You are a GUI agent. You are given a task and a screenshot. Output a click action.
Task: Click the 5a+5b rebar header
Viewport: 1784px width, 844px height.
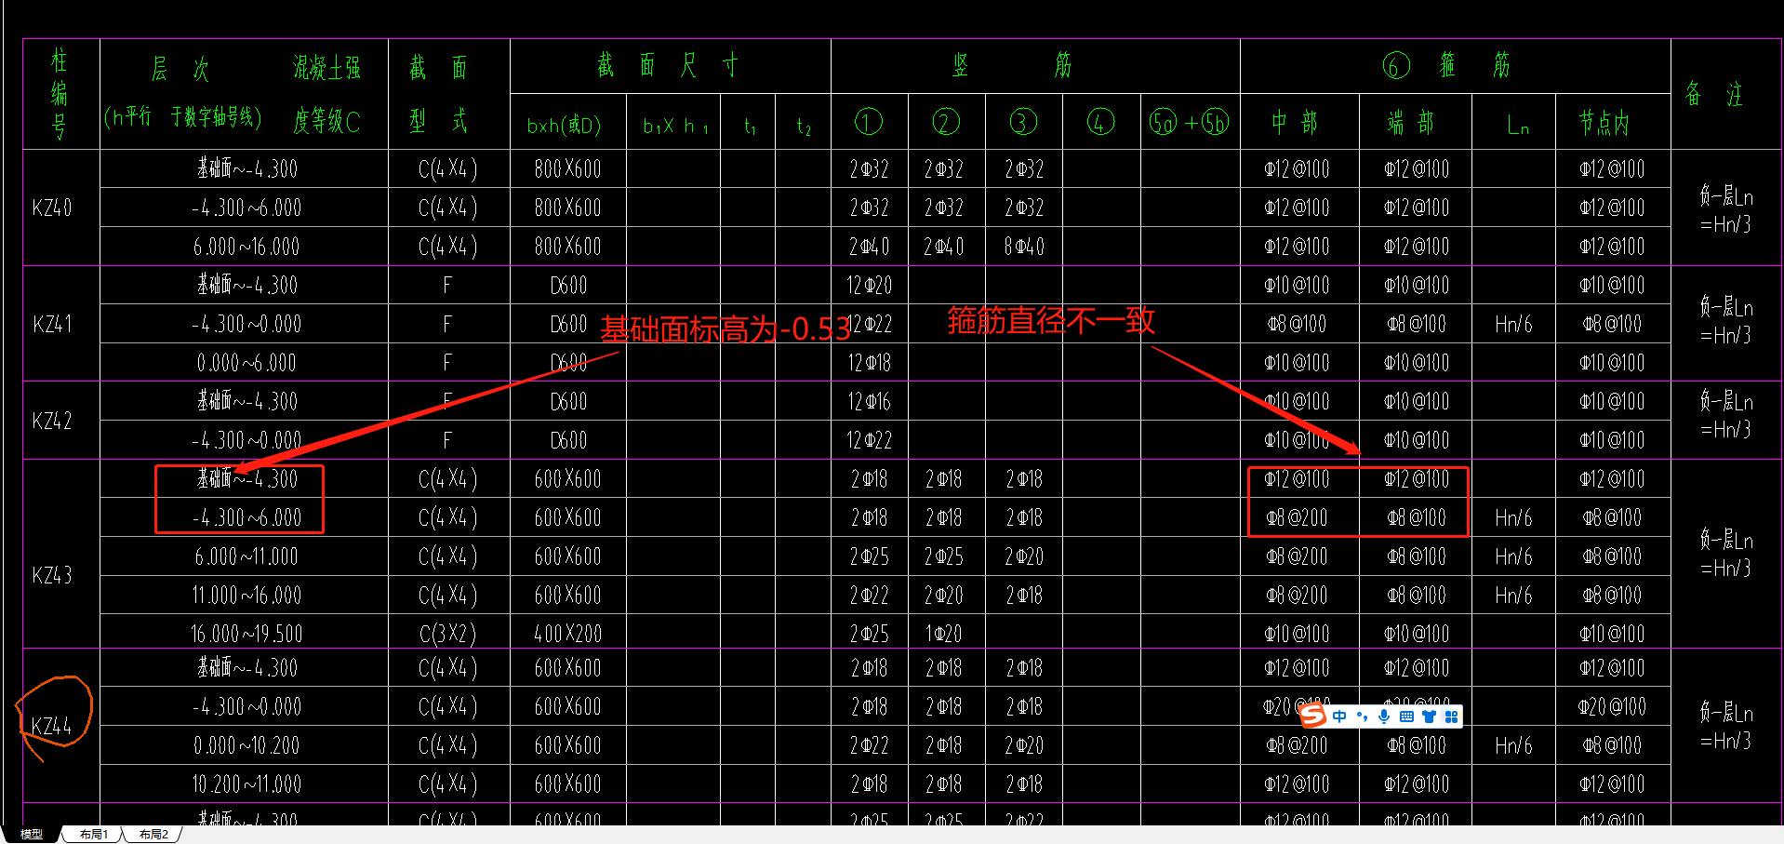(1190, 122)
